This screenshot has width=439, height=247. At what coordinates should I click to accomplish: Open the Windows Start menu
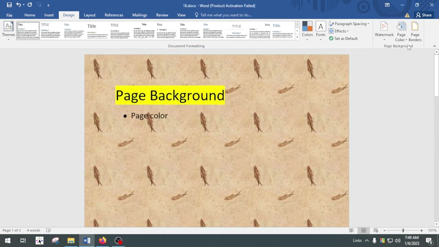pyautogui.click(x=8, y=240)
